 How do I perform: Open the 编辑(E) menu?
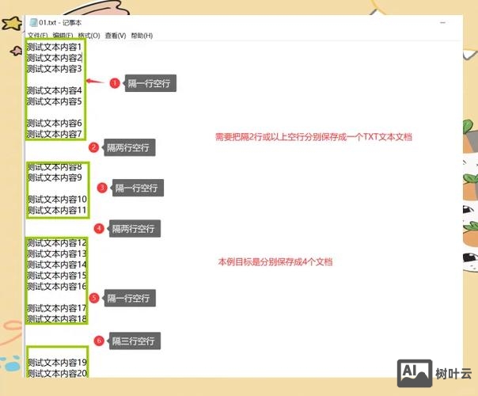pyautogui.click(x=63, y=36)
